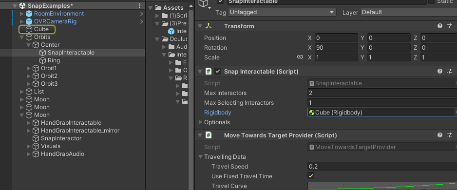Select HandGrabInteractable_mirror object
This screenshot has width=457, height=190.
click(x=80, y=131)
